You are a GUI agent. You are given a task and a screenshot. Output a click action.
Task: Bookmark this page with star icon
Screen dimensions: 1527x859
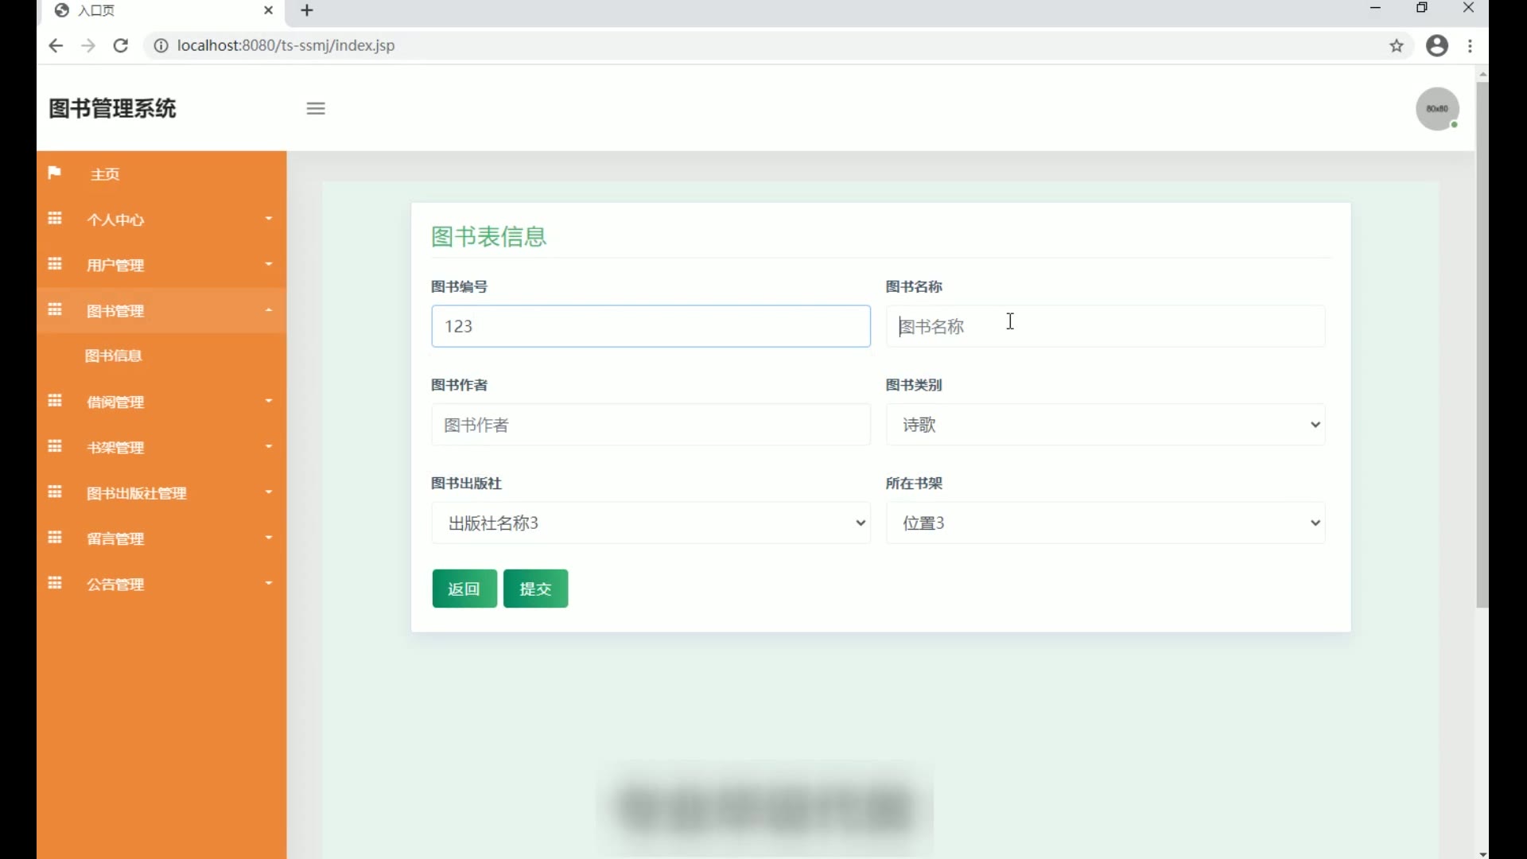tap(1397, 45)
